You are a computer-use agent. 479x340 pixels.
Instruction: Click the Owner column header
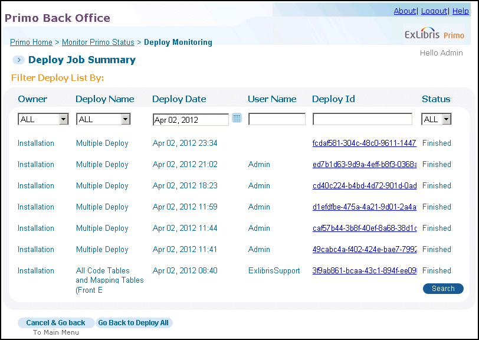click(x=32, y=99)
